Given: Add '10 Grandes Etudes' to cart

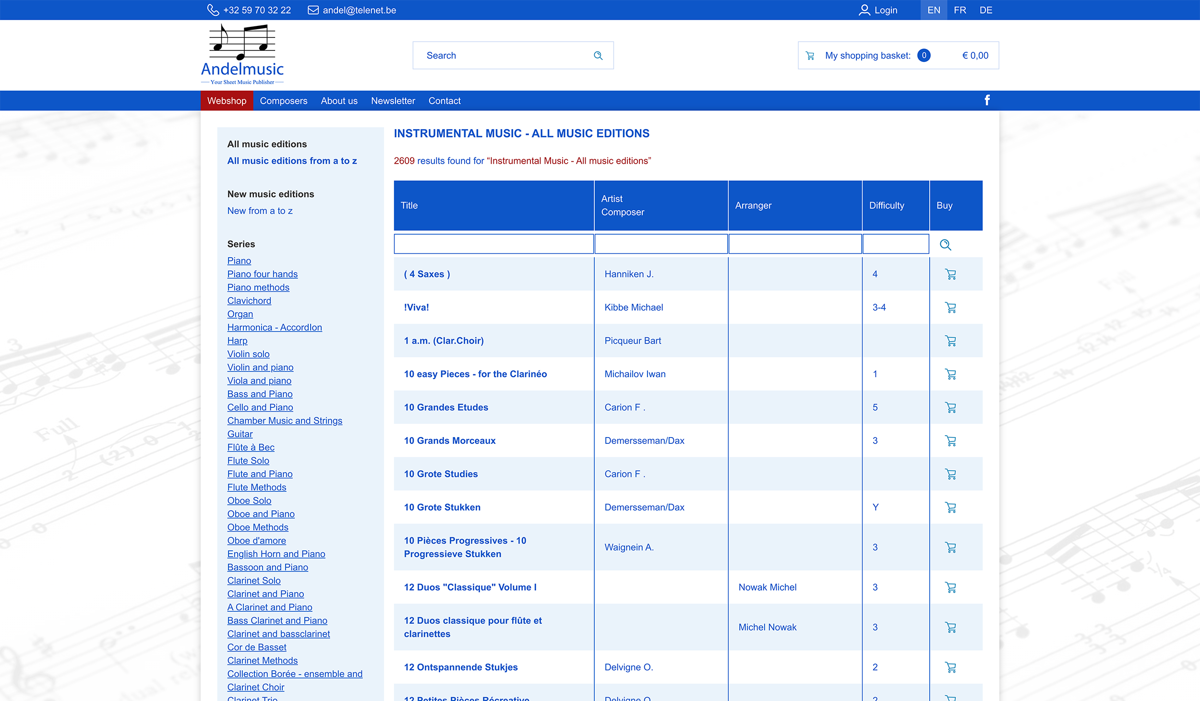Looking at the screenshot, I should (x=950, y=407).
